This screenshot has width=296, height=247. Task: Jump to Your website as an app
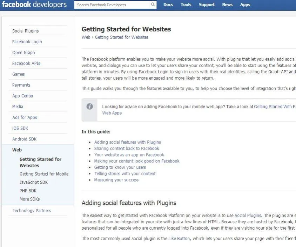coord(129,155)
